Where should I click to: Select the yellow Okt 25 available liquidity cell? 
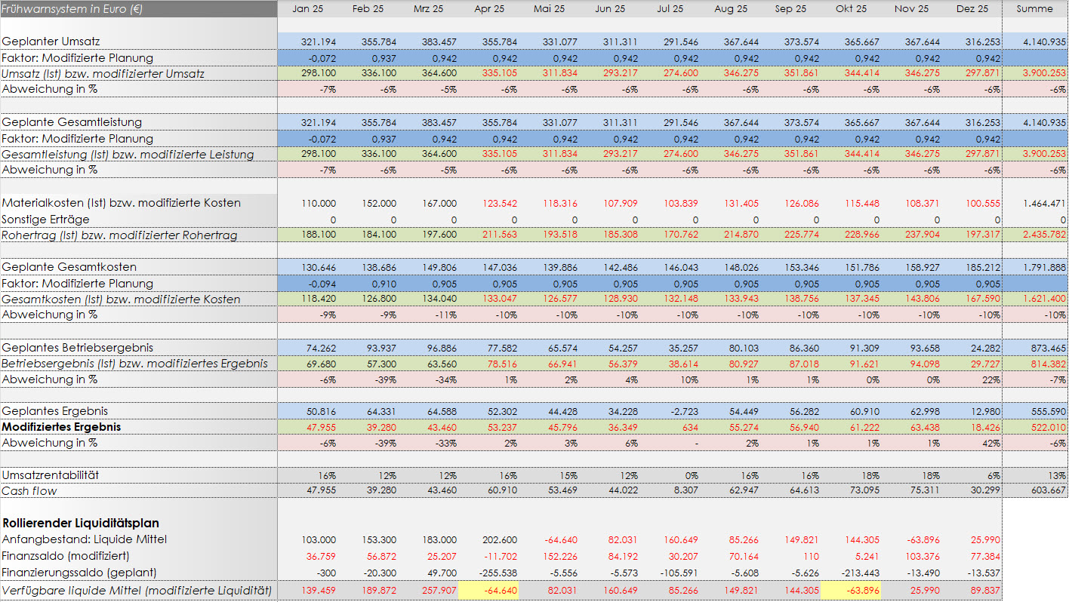851,590
